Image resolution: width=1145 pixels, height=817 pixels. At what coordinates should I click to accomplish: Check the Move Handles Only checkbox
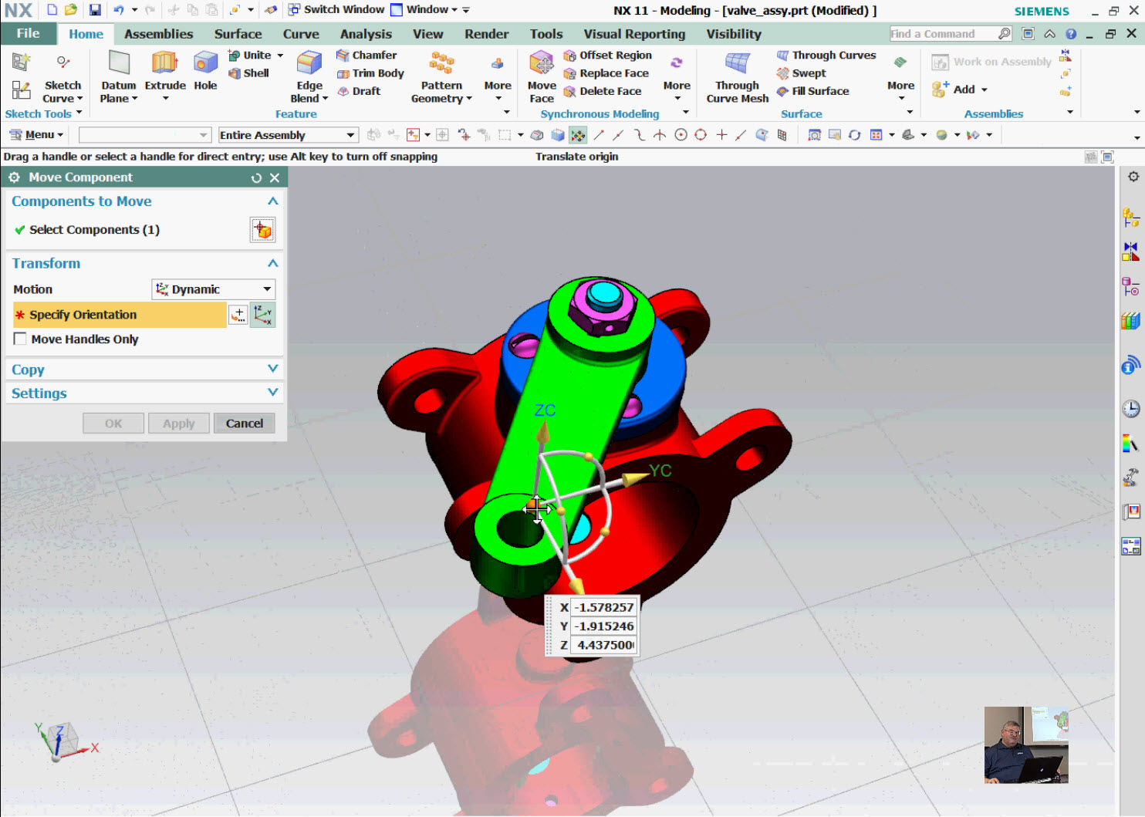point(20,339)
